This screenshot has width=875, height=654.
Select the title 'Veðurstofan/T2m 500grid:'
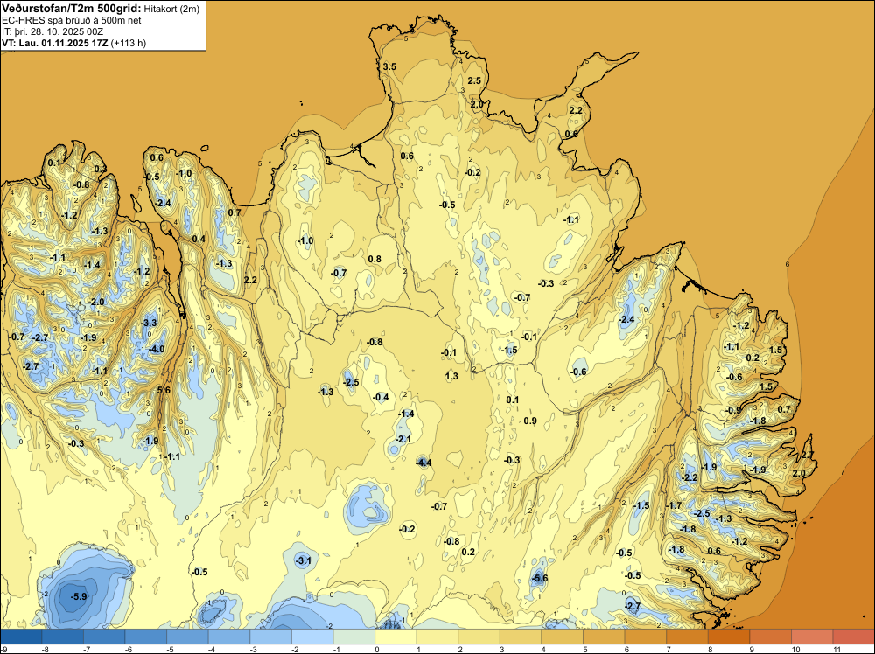coord(72,9)
